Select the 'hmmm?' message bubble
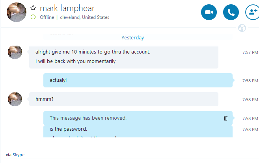The image size is (259, 163). coord(124,99)
